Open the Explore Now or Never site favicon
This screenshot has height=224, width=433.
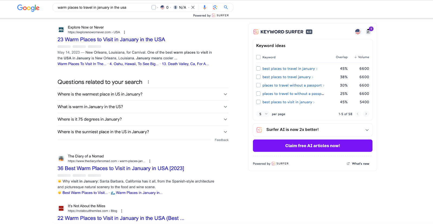pos(61,30)
